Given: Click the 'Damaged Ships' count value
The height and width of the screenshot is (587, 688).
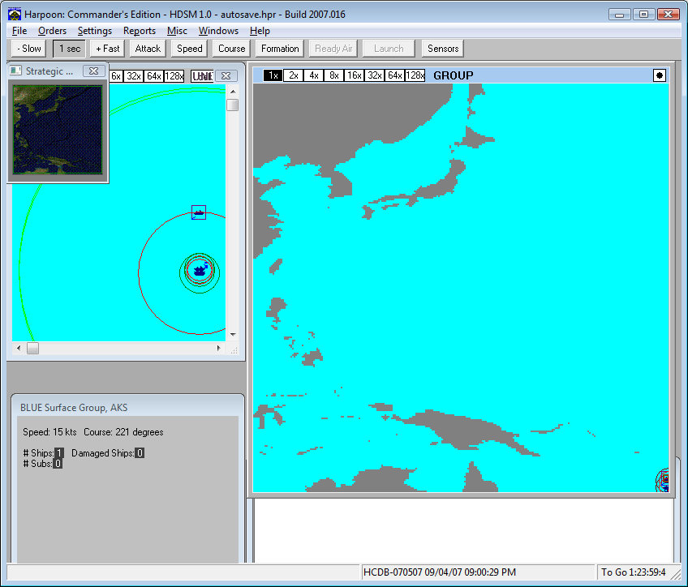Looking at the screenshot, I should click(140, 453).
